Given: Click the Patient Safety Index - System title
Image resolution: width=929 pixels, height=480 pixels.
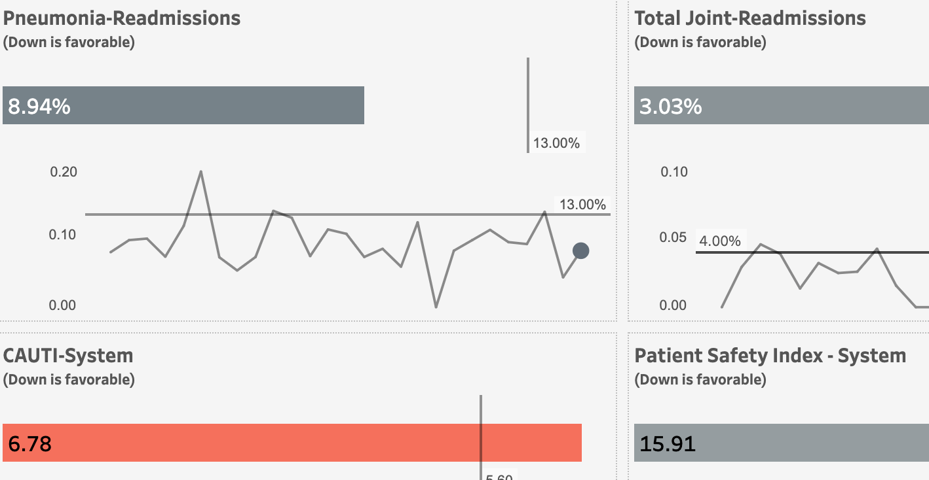Looking at the screenshot, I should 770,355.
